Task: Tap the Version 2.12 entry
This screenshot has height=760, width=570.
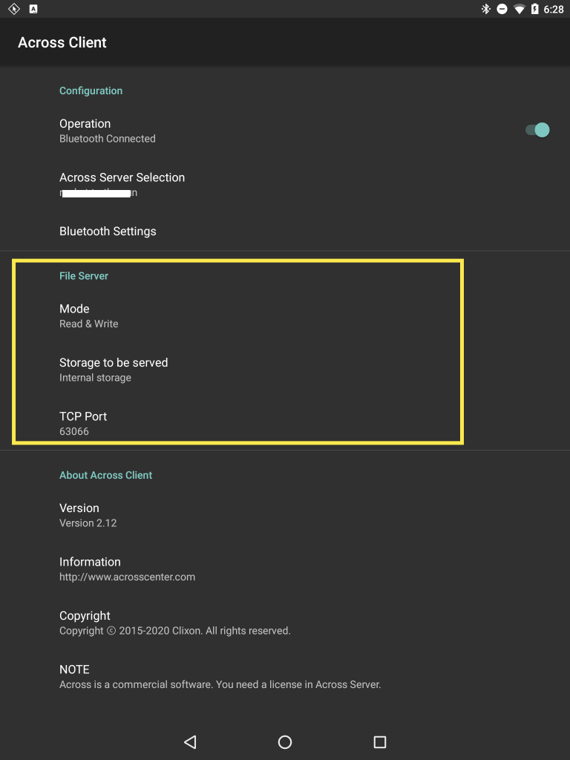Action: pos(285,515)
